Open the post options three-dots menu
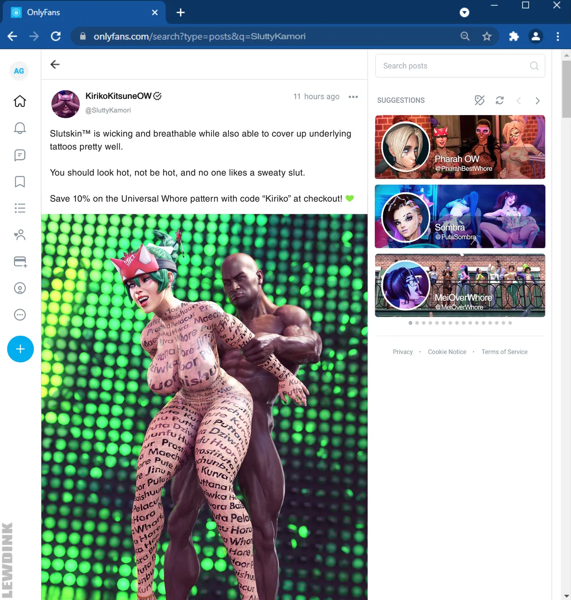Viewport: 571px width, 600px height. tap(353, 97)
